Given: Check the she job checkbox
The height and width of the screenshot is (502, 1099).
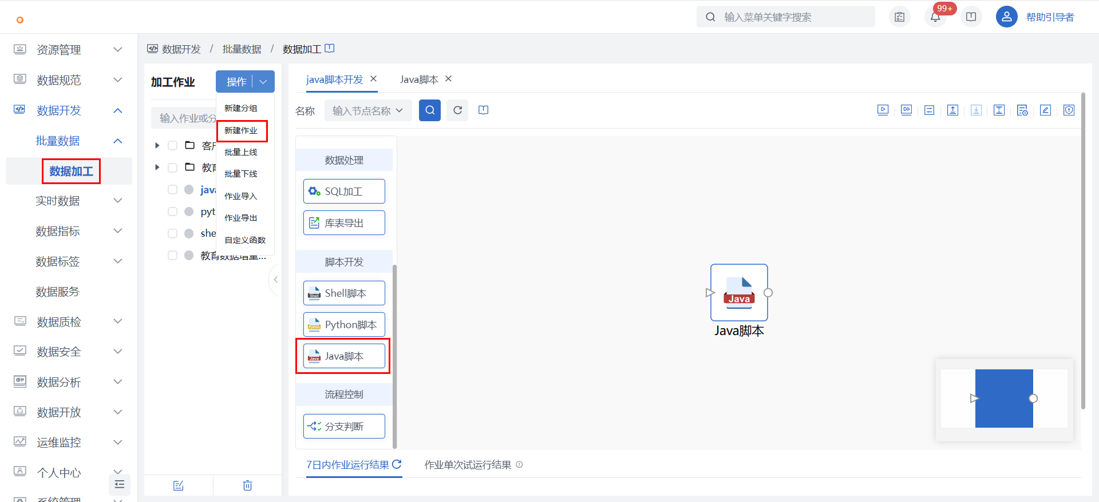Looking at the screenshot, I should [172, 233].
